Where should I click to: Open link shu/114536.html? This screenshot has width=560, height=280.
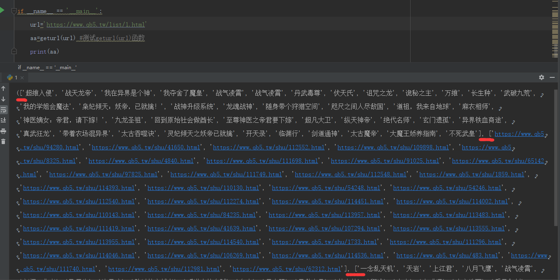click(x=328, y=255)
